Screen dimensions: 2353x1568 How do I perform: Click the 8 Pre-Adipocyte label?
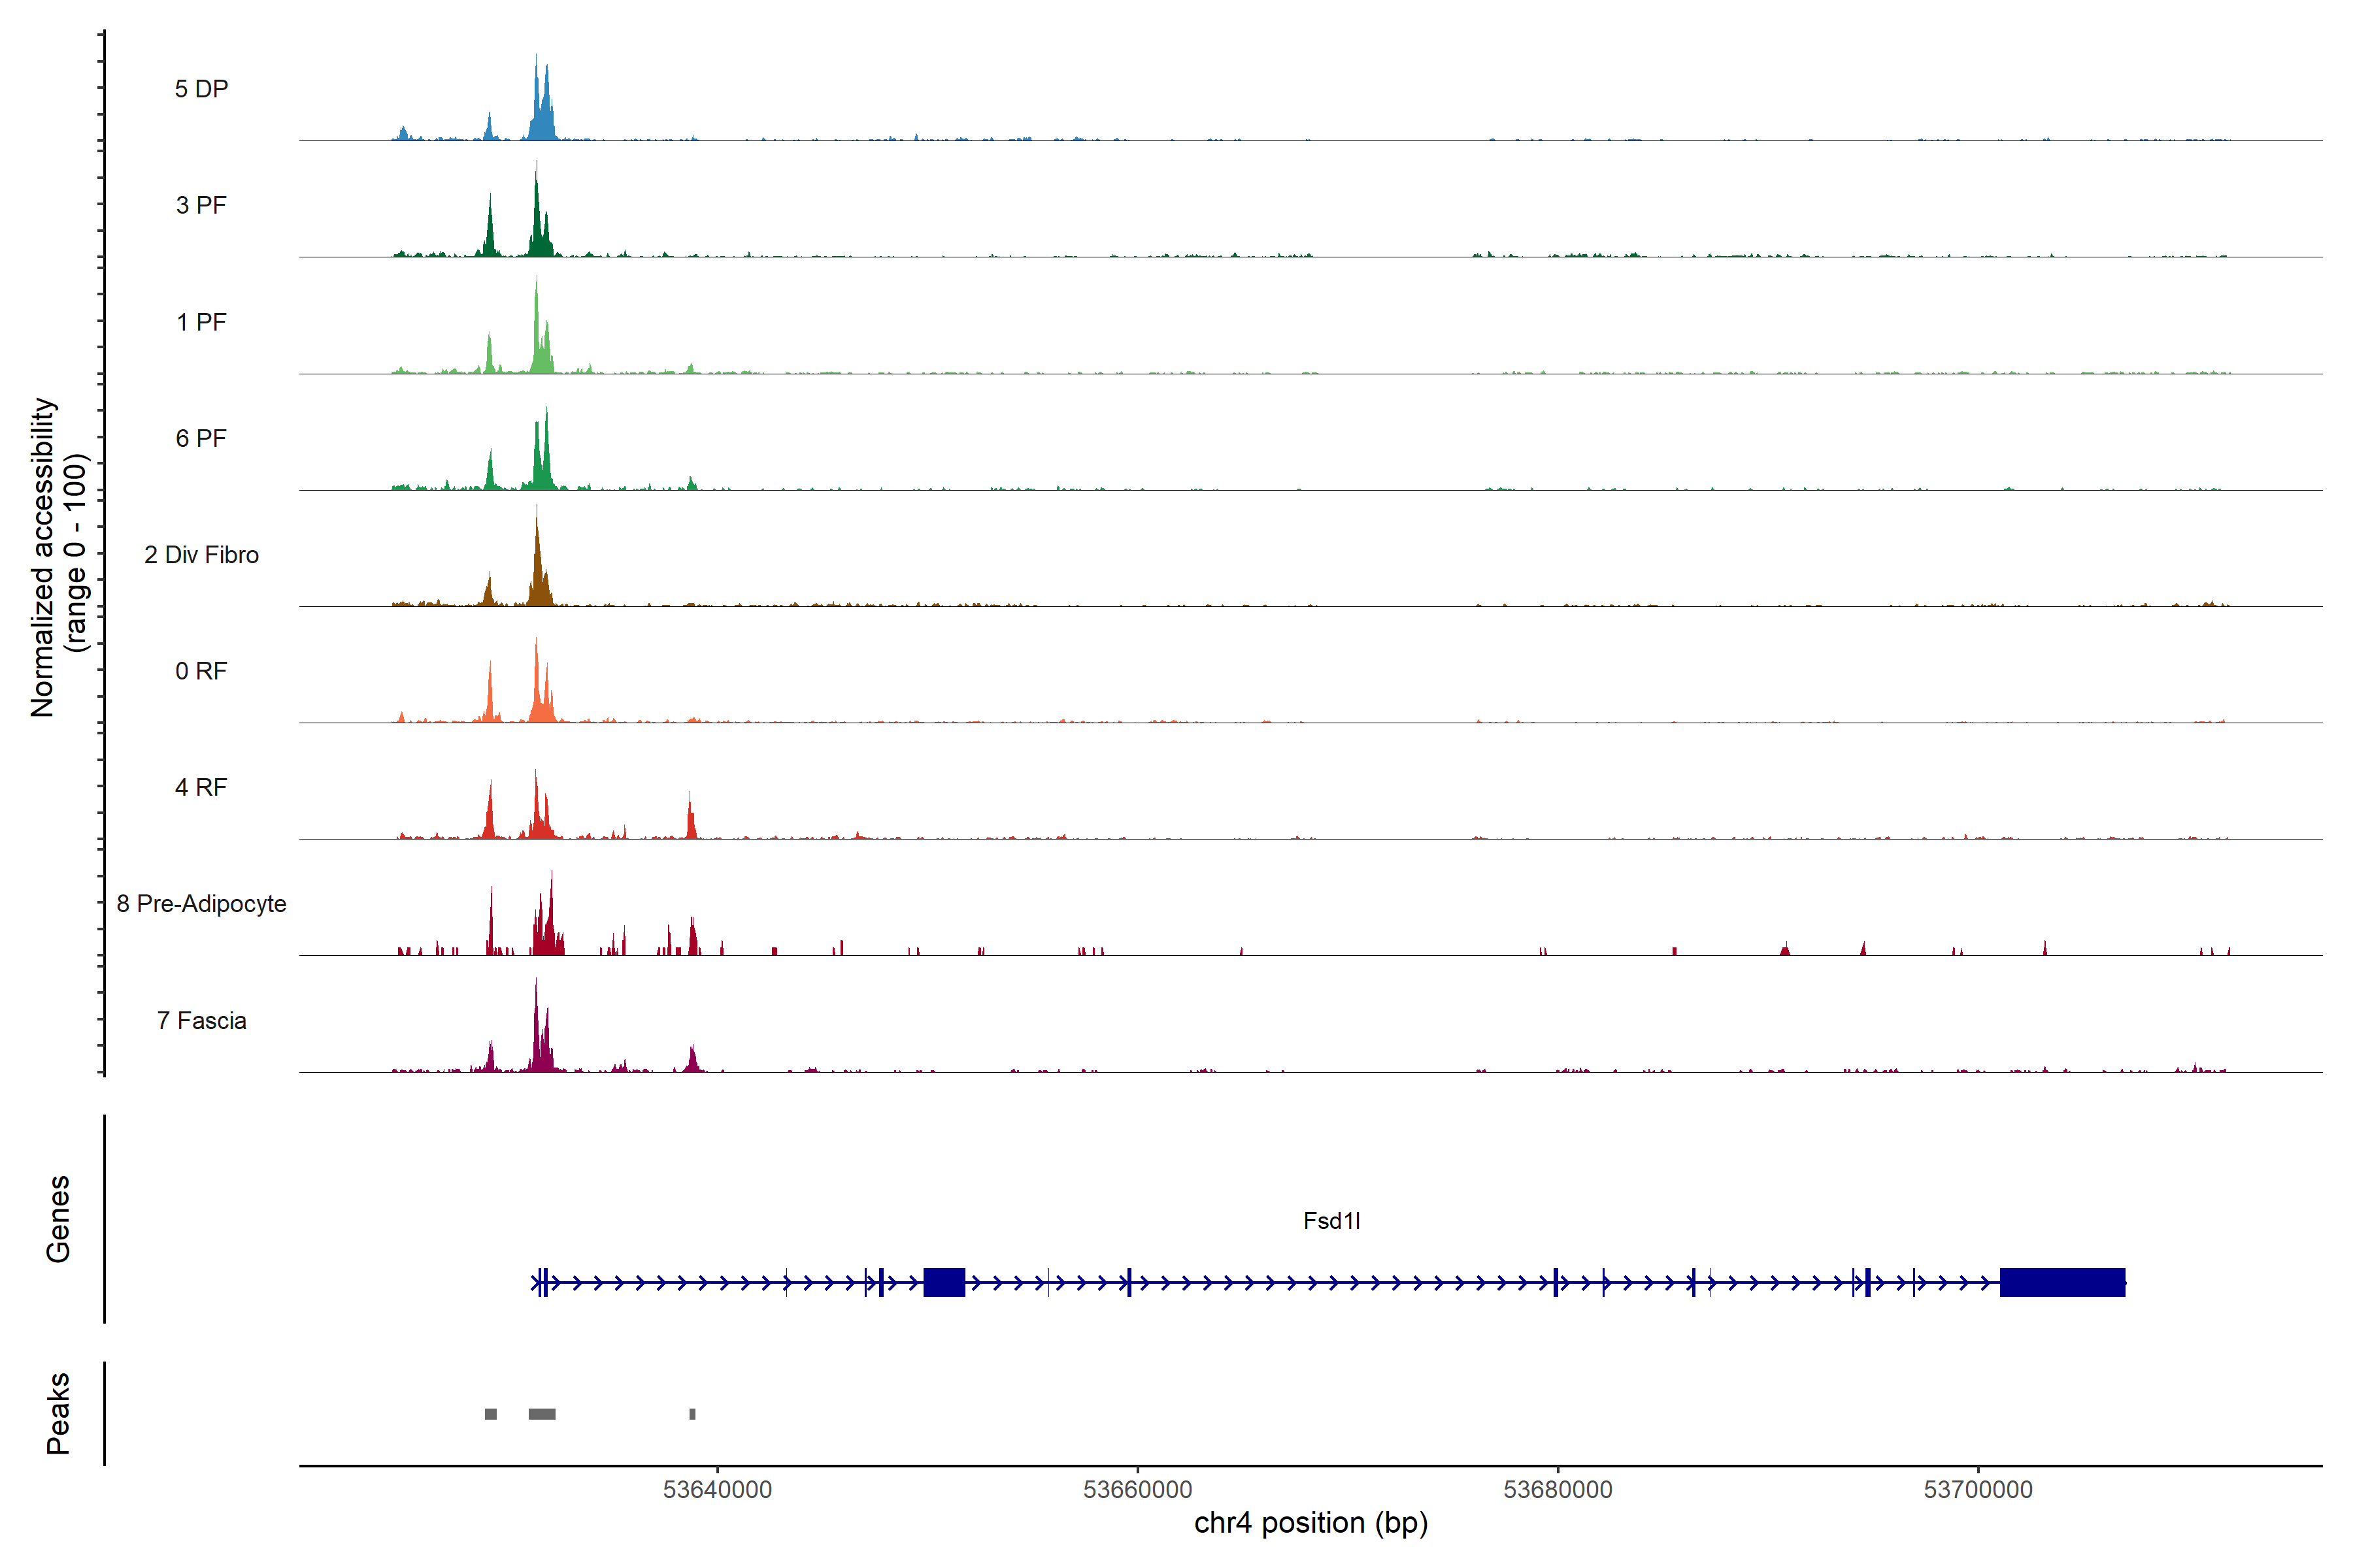201,904
